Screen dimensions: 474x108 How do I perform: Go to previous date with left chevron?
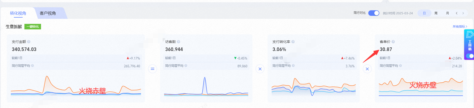pyautogui.click(x=457, y=13)
